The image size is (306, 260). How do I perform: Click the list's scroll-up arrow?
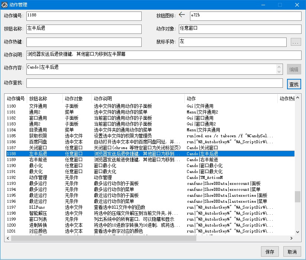pyautogui.click(x=297, y=98)
